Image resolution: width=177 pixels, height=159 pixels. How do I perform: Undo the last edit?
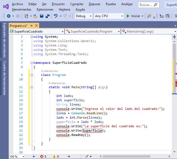coord(56,16)
